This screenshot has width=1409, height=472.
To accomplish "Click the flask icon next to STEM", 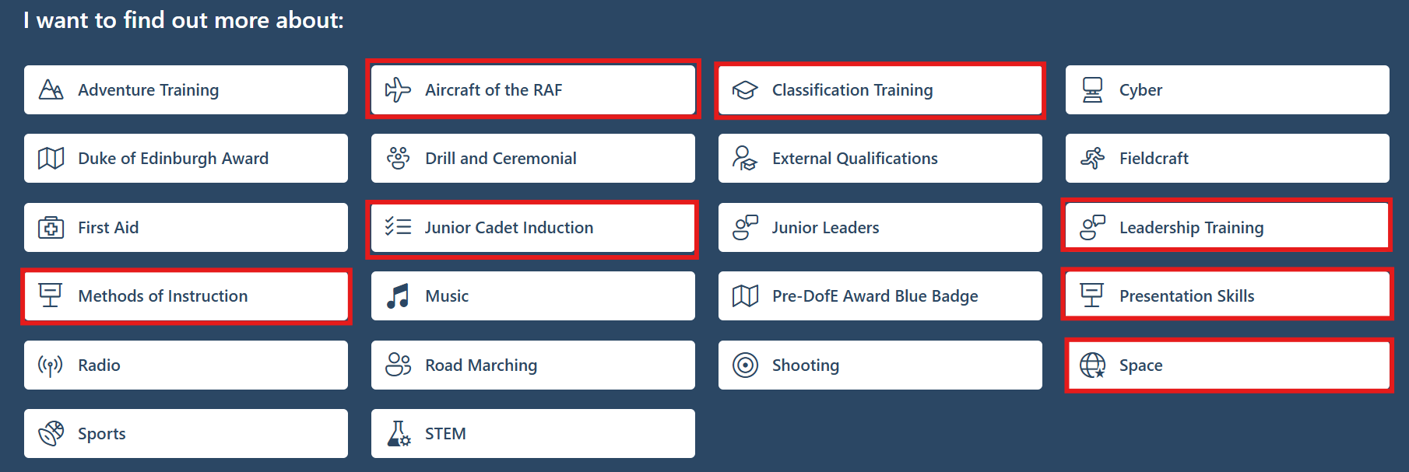I will point(399,434).
